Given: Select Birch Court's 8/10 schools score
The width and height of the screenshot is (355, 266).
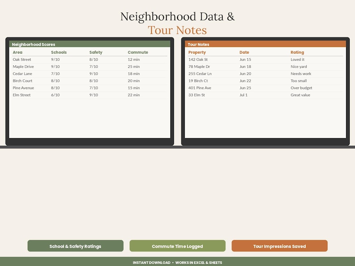Looking at the screenshot, I should click(x=55, y=81).
